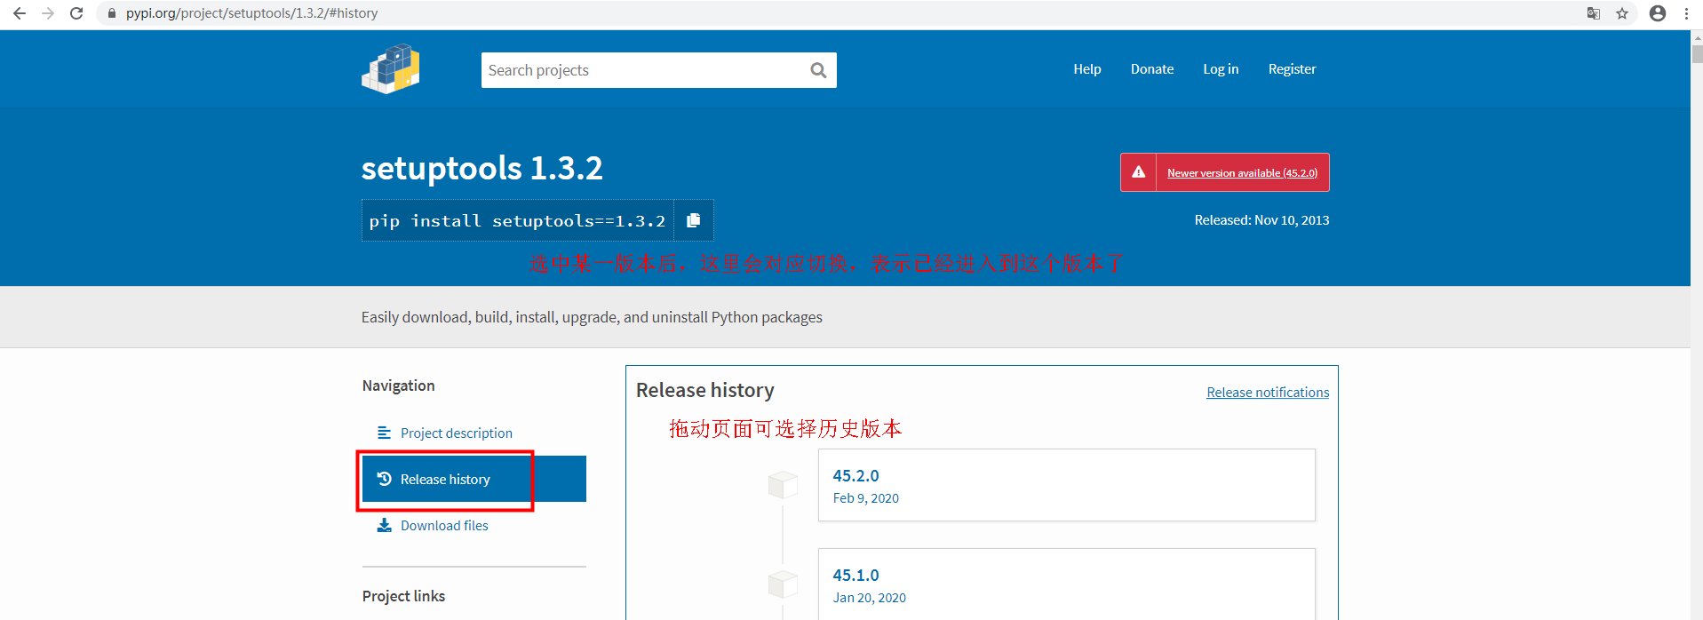
Task: Click the Released: Nov 10, 2013 text
Action: click(1261, 220)
